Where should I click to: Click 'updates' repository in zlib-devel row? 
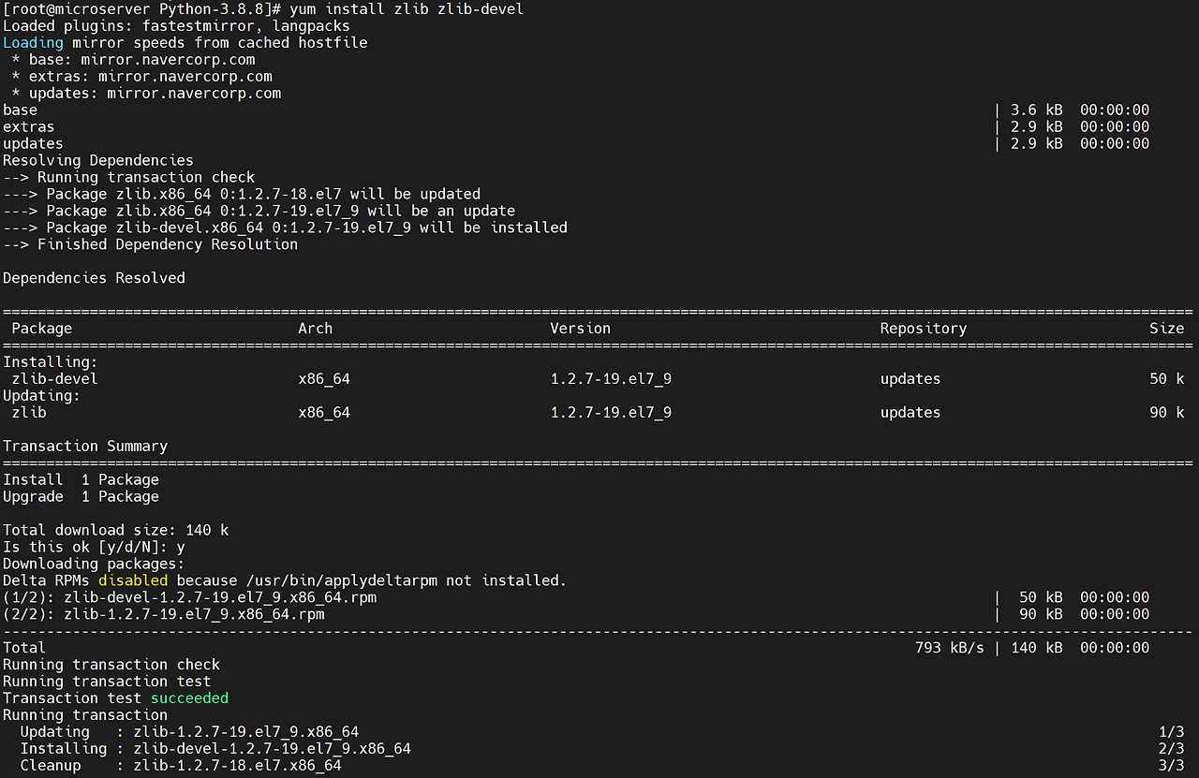(910, 379)
